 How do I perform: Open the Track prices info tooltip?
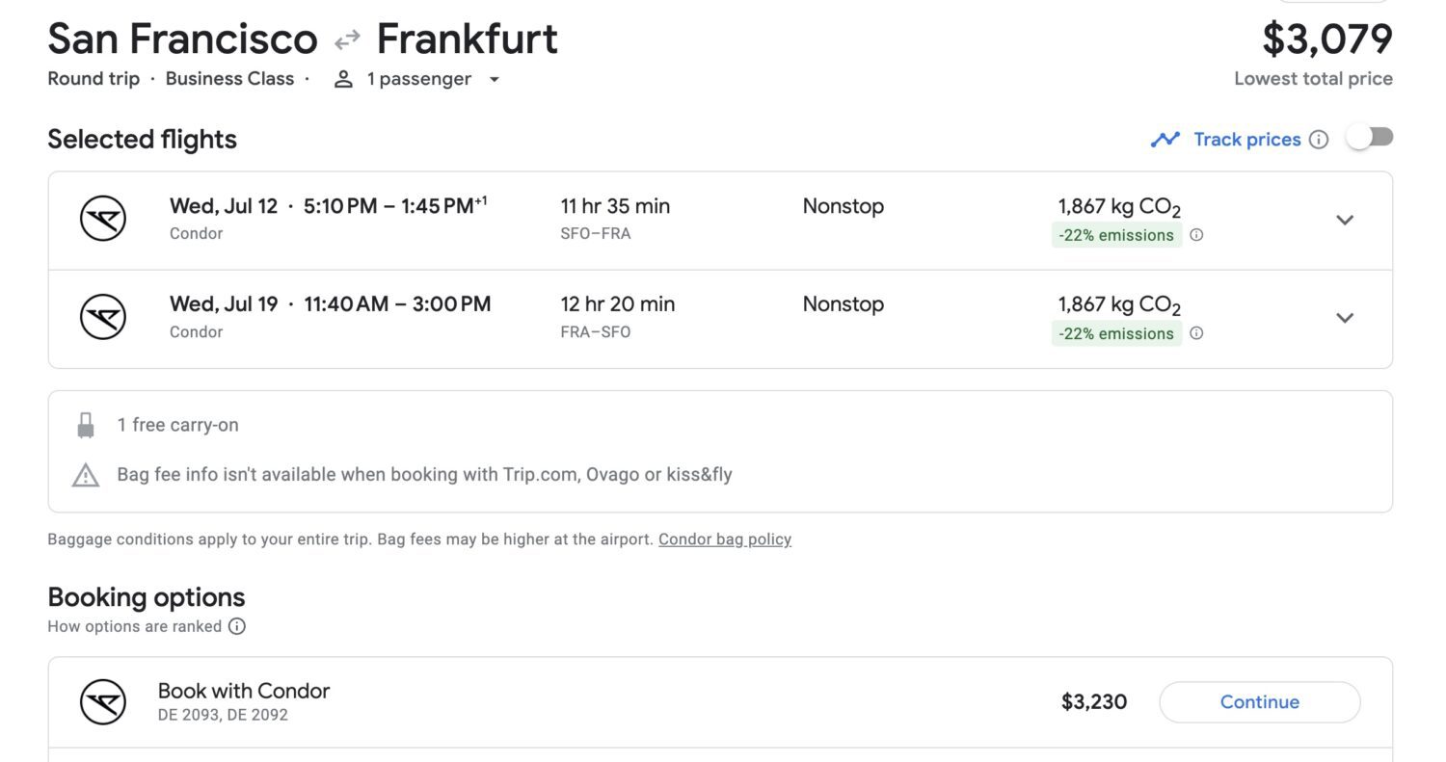(1320, 139)
